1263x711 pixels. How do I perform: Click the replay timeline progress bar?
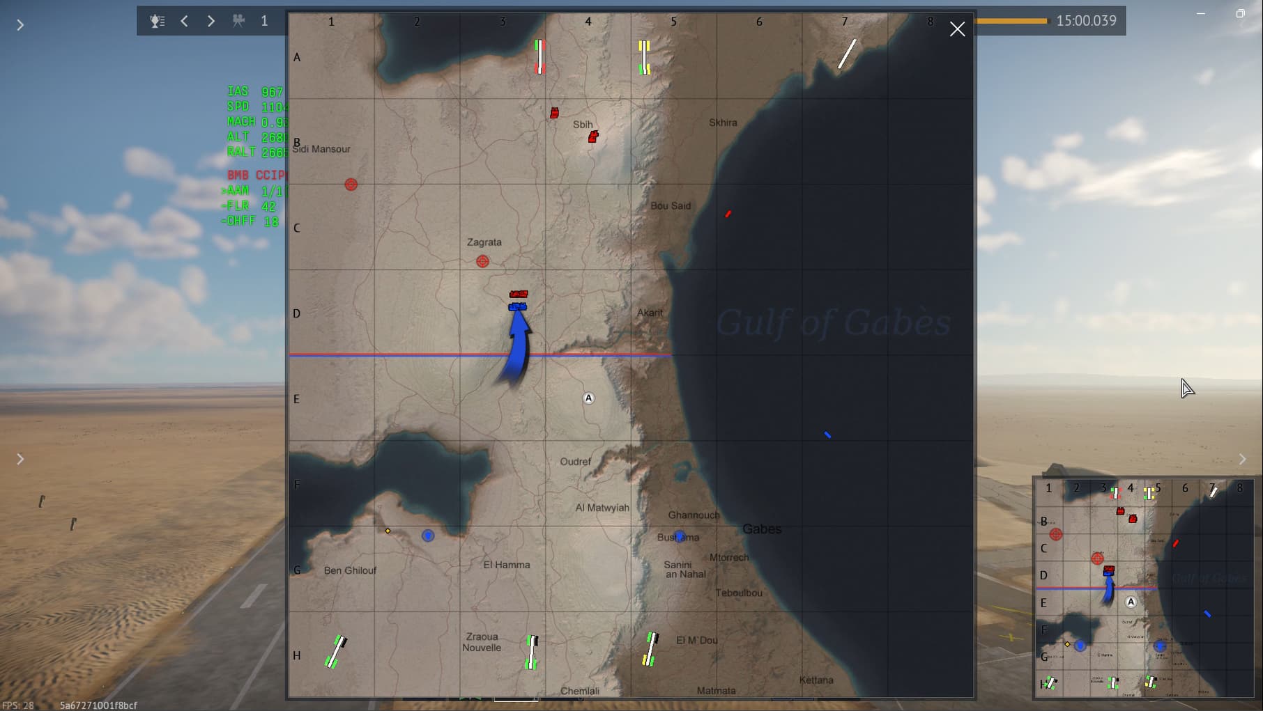pos(1011,21)
